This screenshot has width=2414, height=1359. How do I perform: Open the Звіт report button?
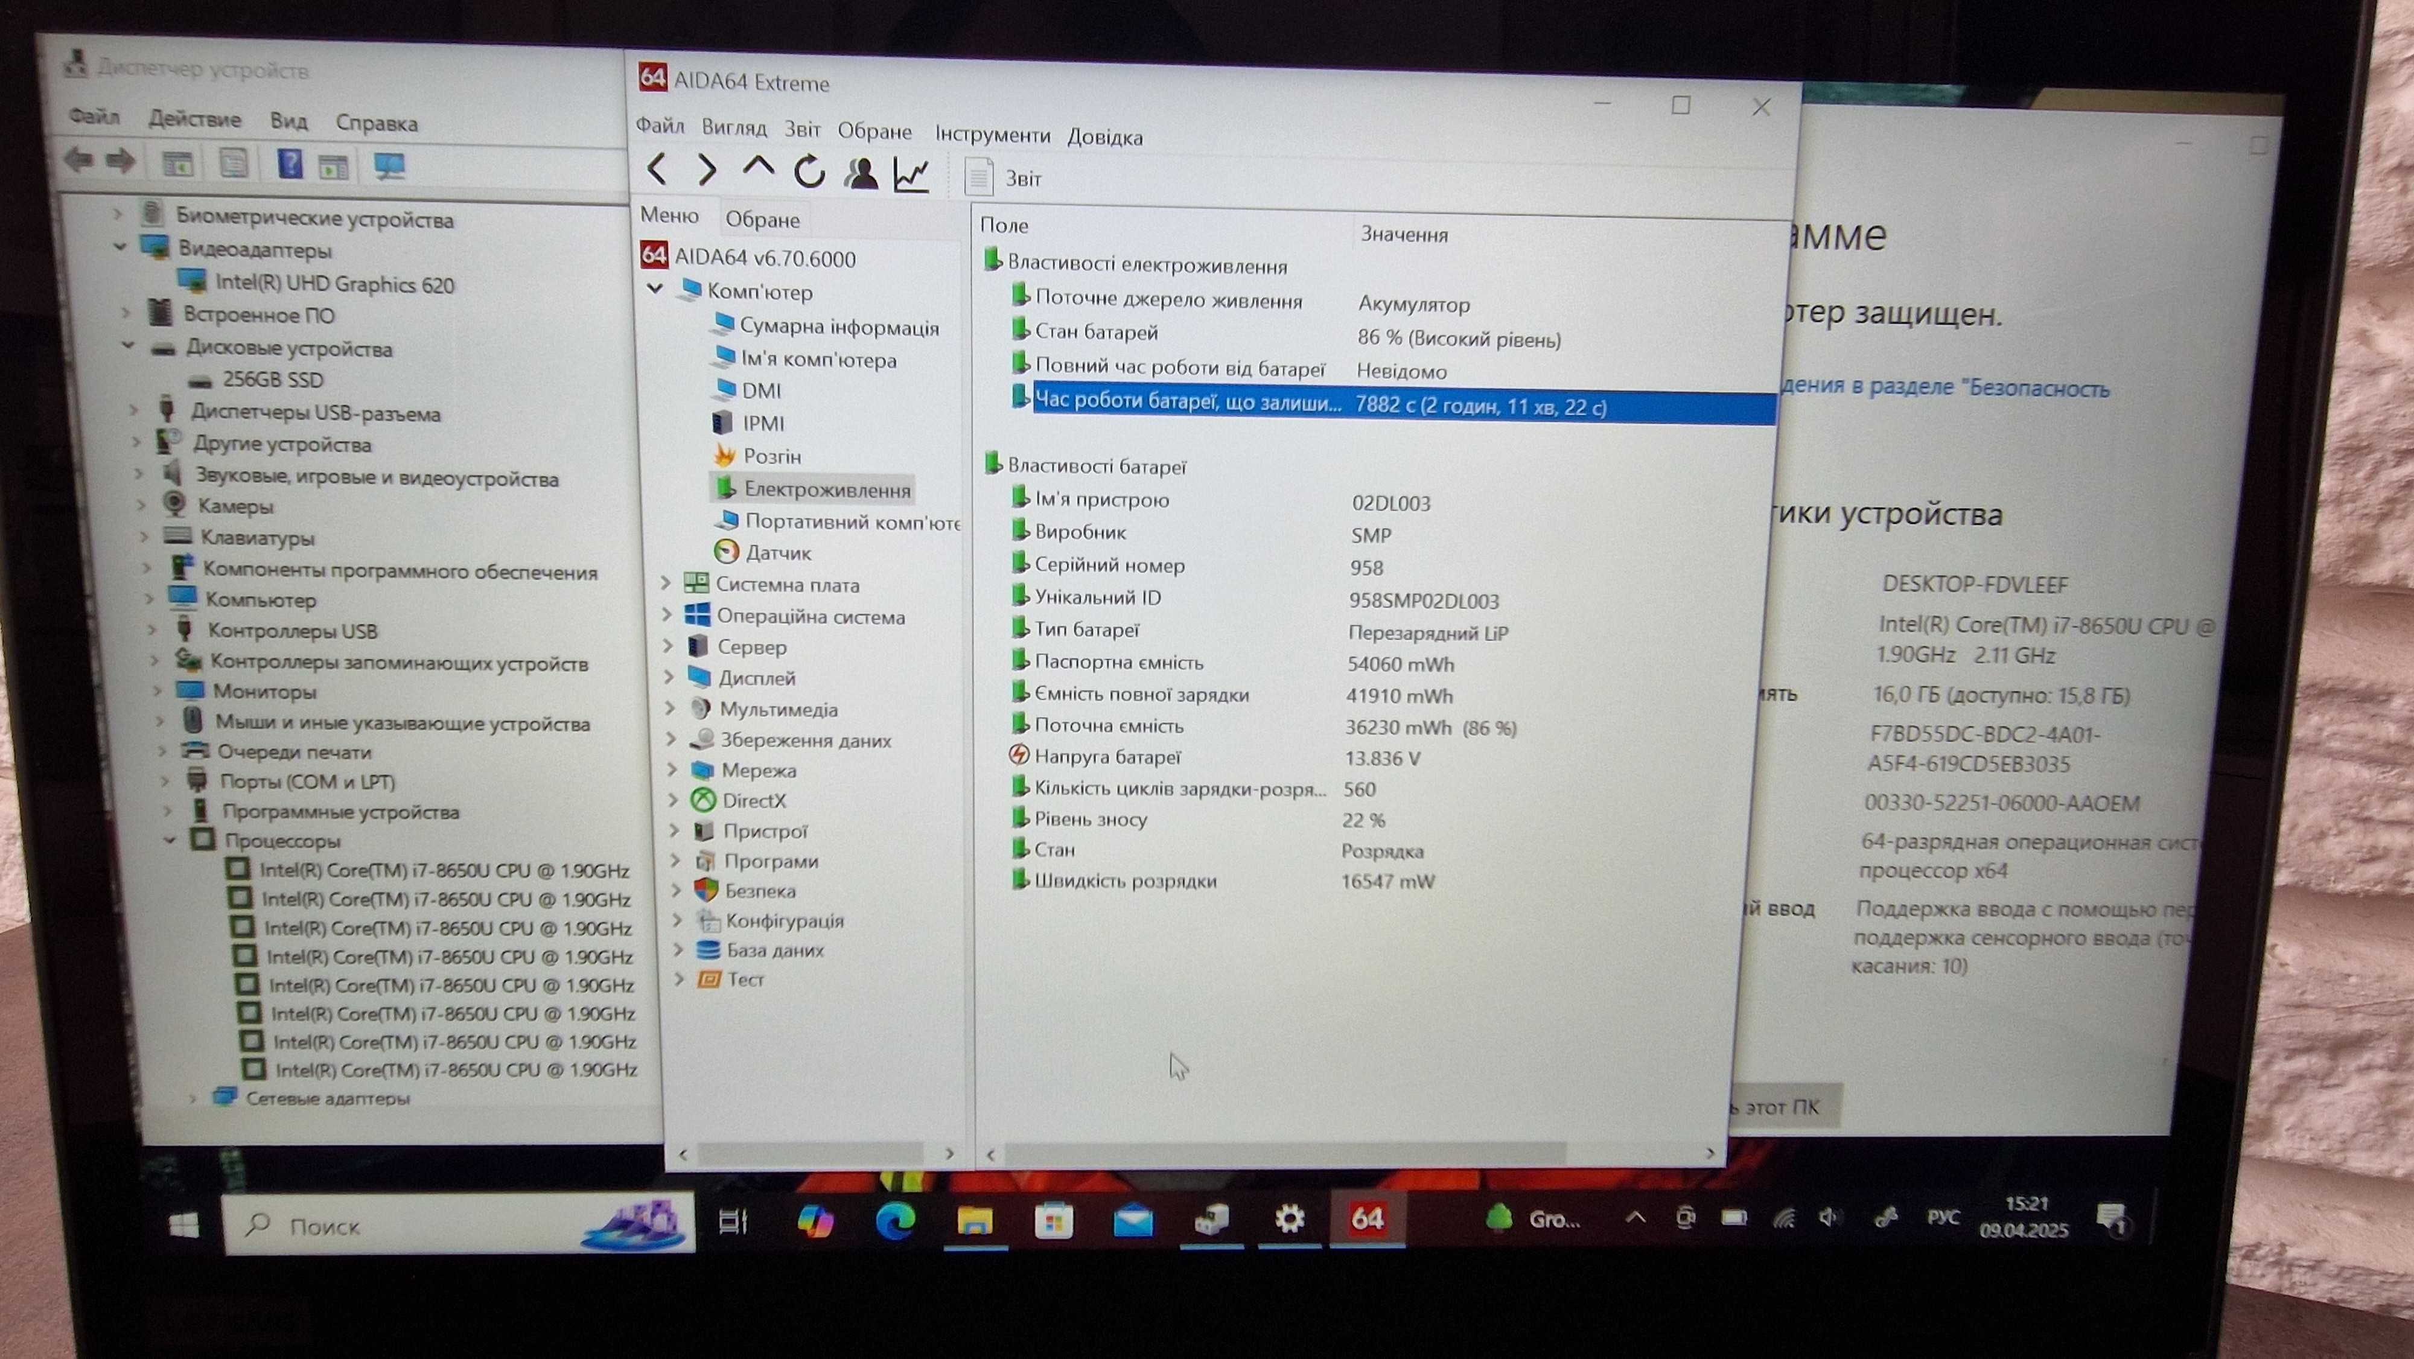coord(1004,177)
